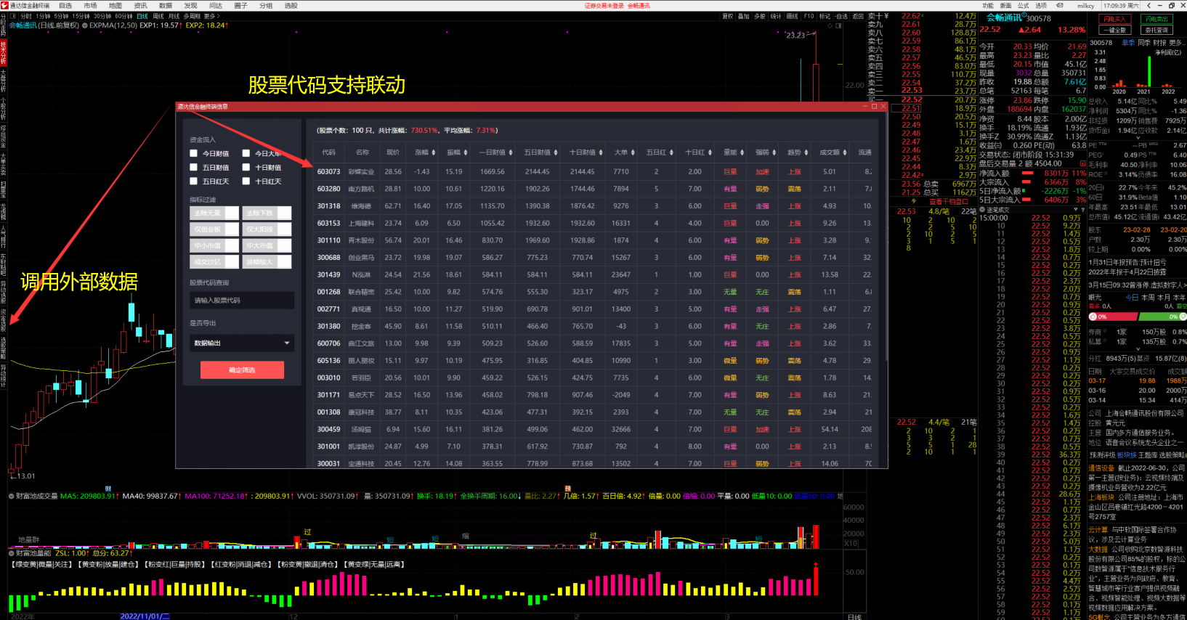This screenshot has width=1187, height=620.
Task: Sort by 趋势 column arrows
Action: coord(806,152)
